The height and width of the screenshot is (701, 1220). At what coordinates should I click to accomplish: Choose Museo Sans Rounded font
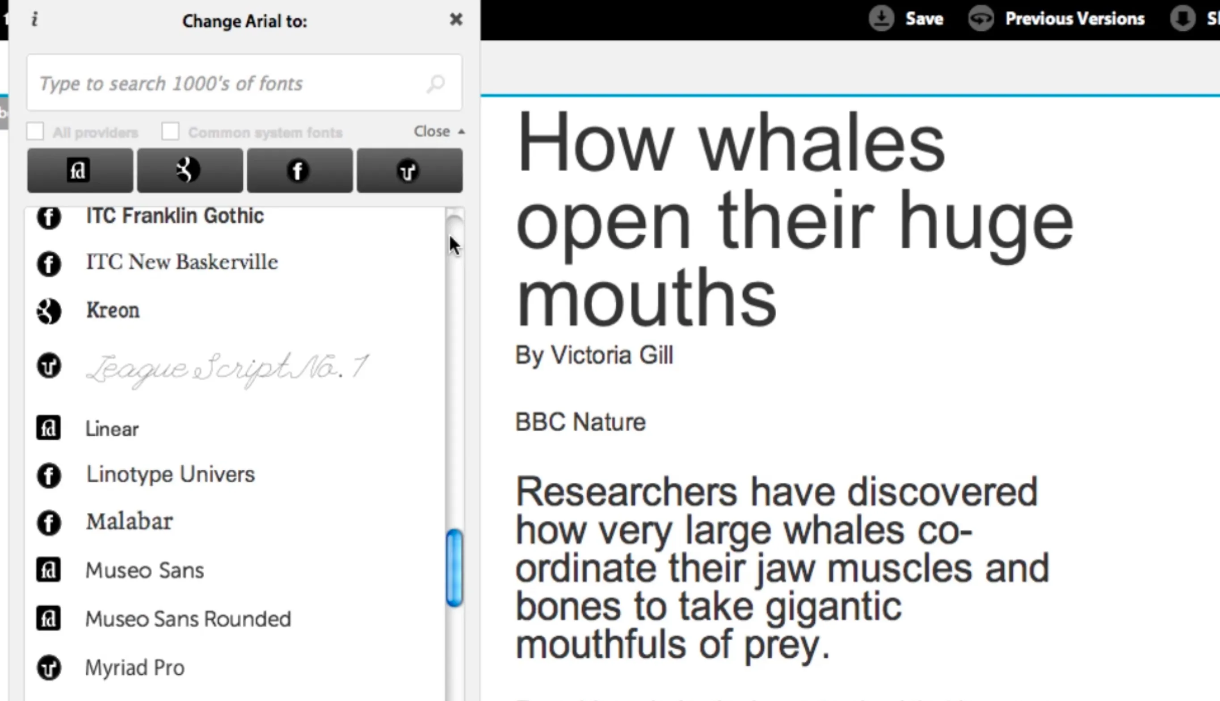(188, 619)
